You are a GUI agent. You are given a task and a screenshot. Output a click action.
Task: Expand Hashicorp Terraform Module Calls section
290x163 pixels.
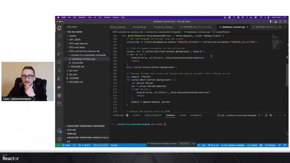[x=87, y=138]
